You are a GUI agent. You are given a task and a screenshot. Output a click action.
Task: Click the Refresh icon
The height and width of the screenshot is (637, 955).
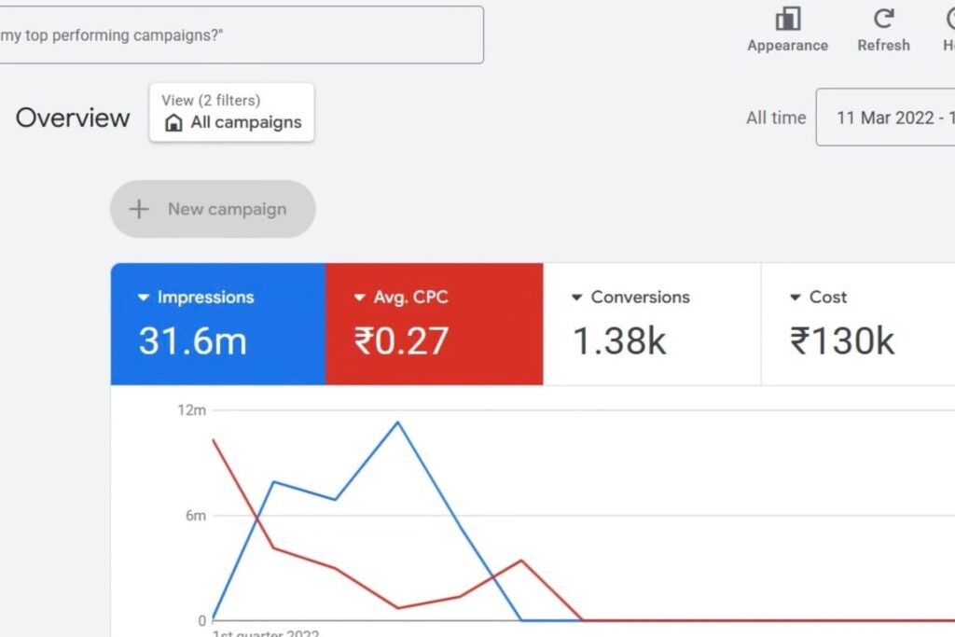pyautogui.click(x=882, y=21)
